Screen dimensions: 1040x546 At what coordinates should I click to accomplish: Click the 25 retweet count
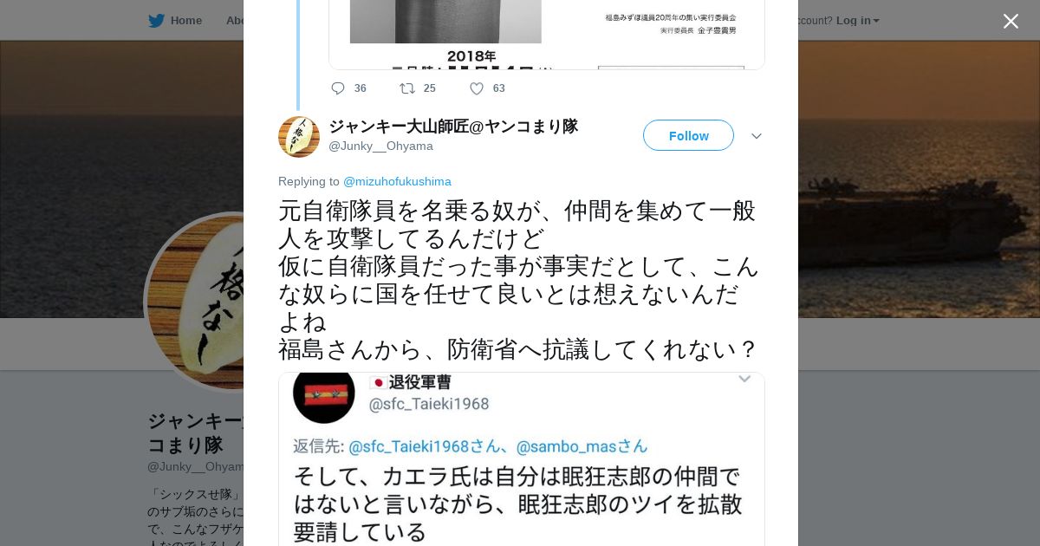click(429, 88)
